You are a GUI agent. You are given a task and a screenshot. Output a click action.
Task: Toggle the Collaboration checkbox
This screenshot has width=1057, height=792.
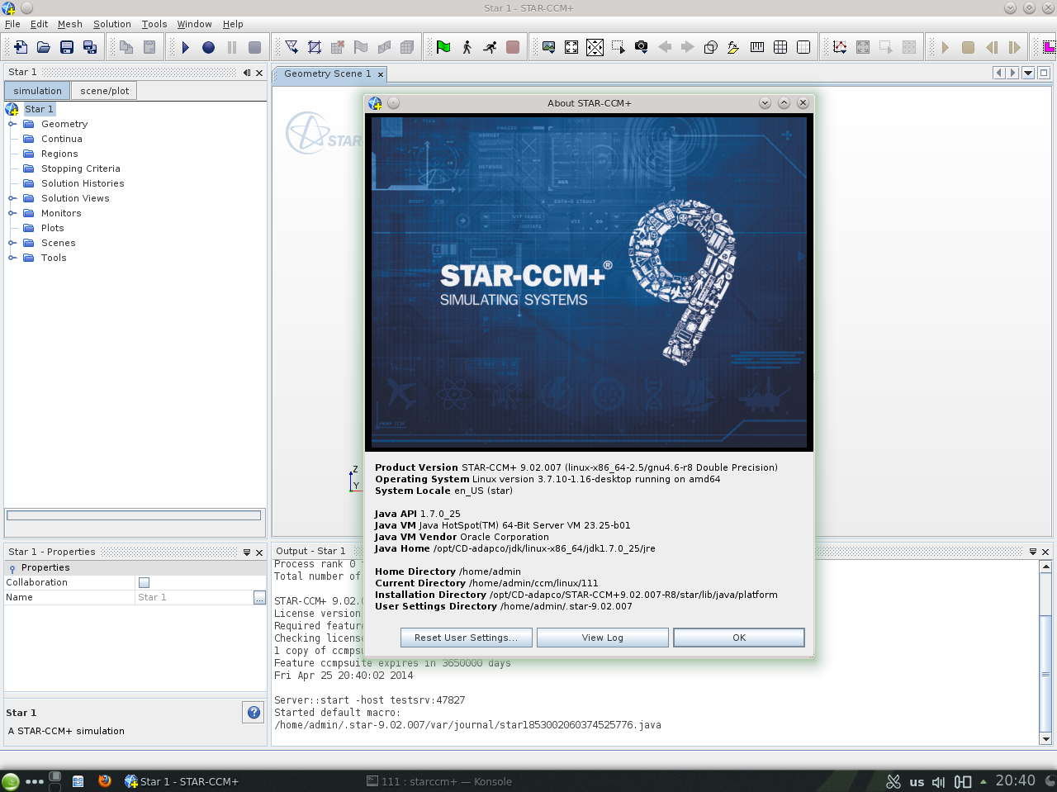144,582
